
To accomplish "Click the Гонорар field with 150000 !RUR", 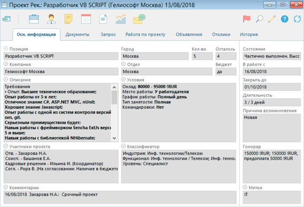I will tap(271, 167).
